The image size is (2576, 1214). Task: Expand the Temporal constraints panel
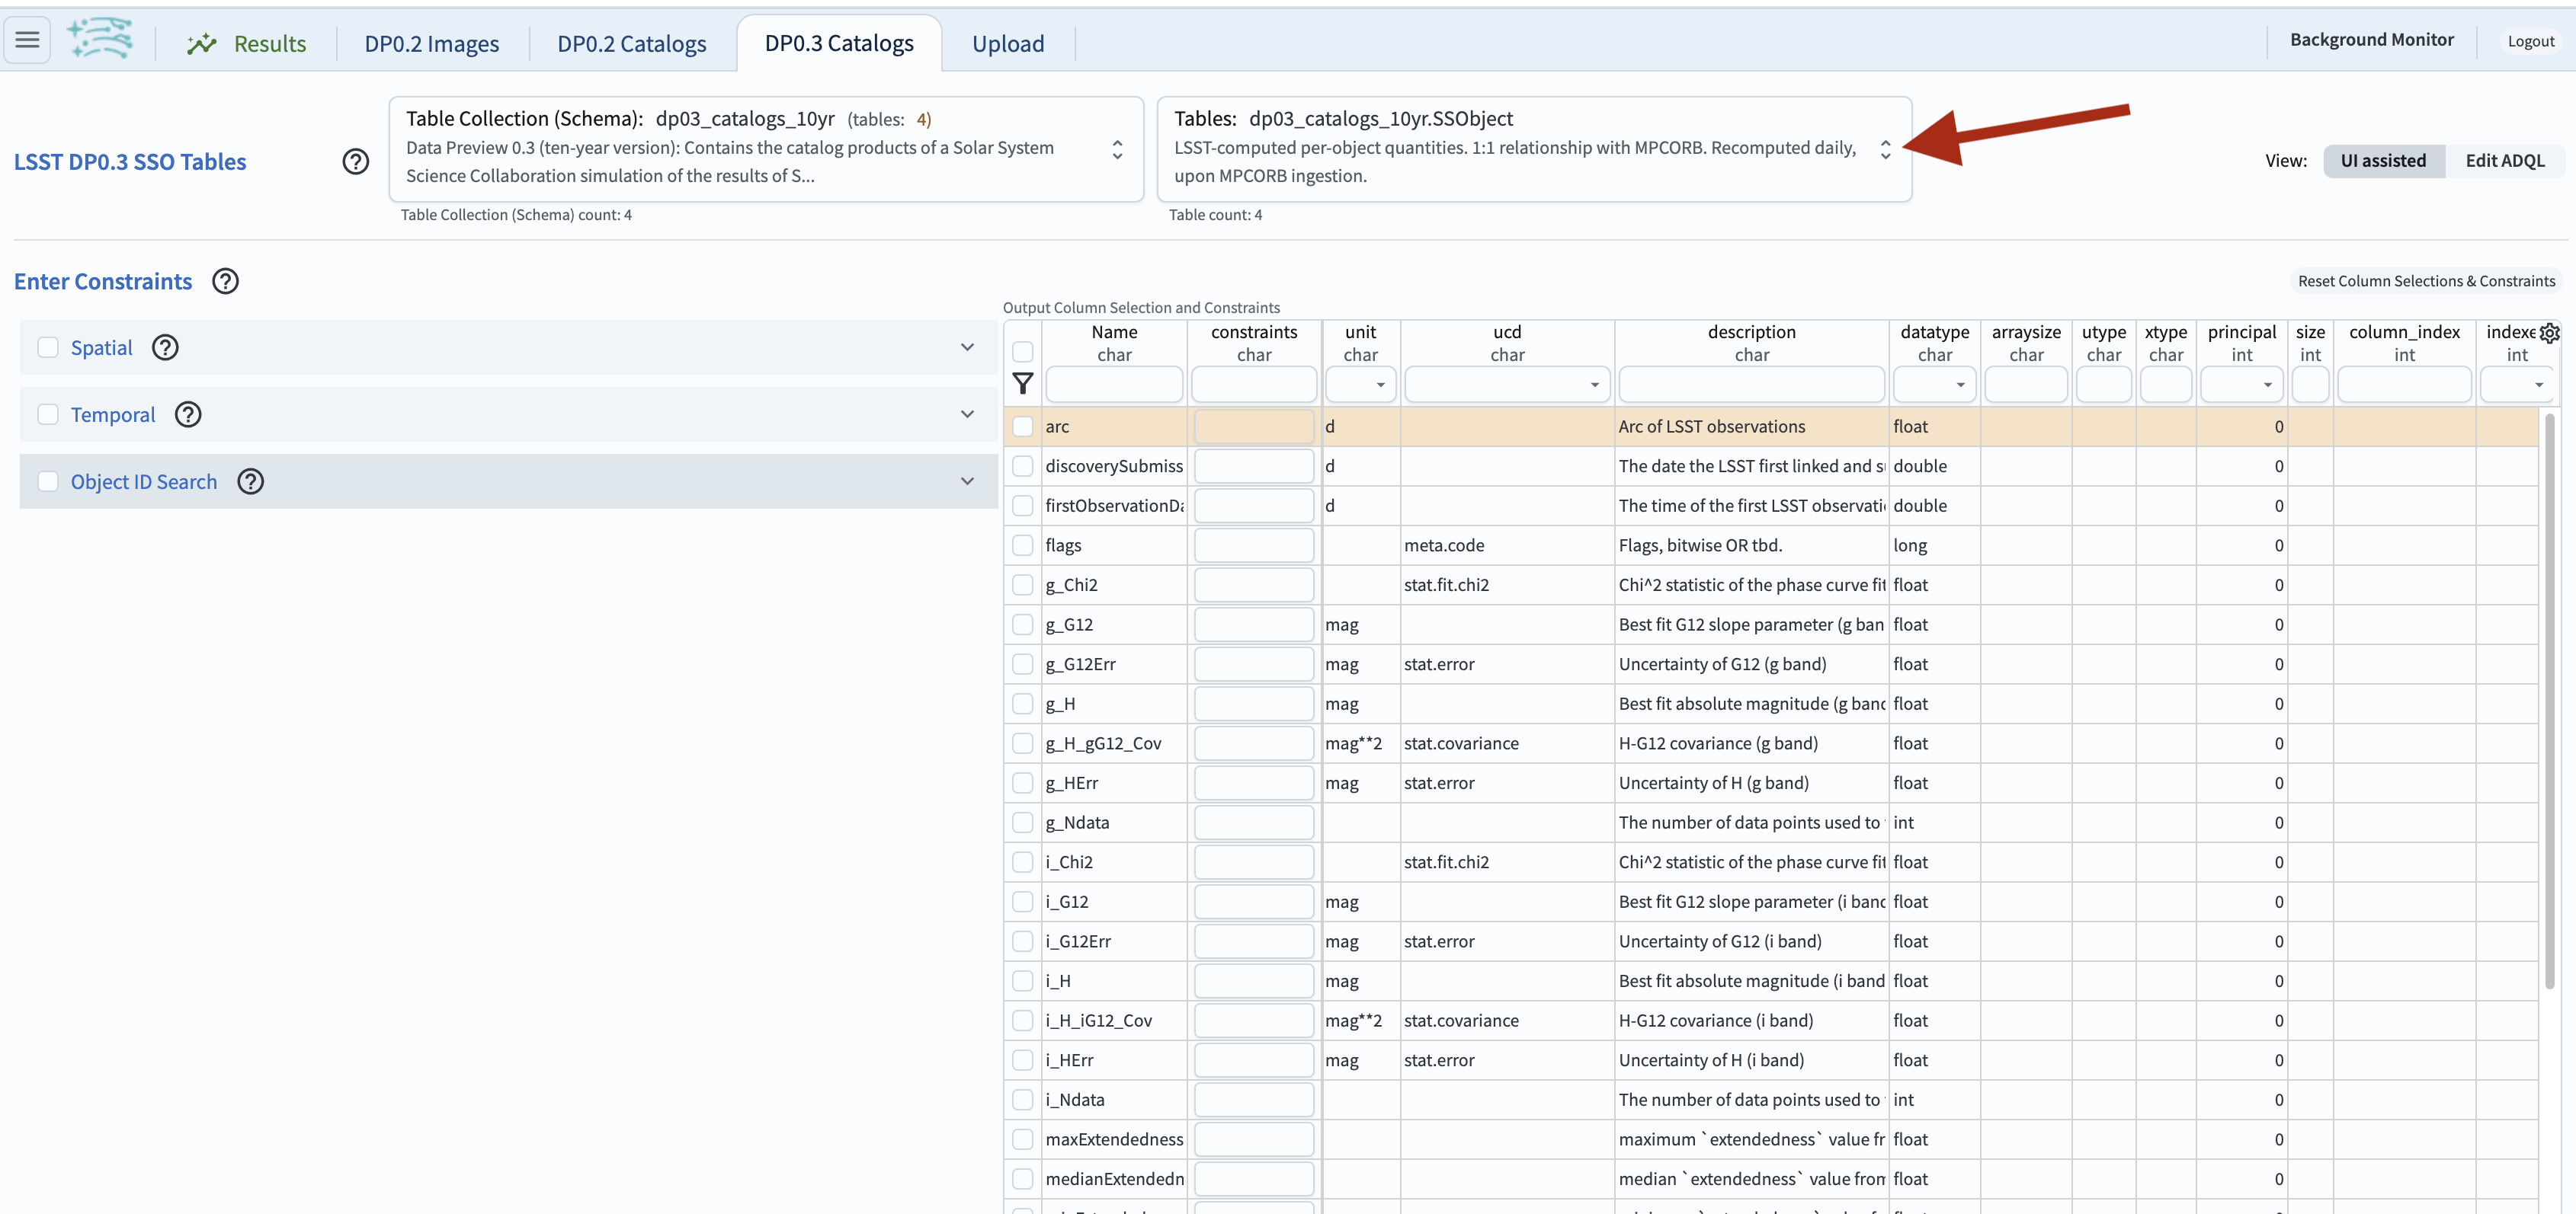[967, 414]
